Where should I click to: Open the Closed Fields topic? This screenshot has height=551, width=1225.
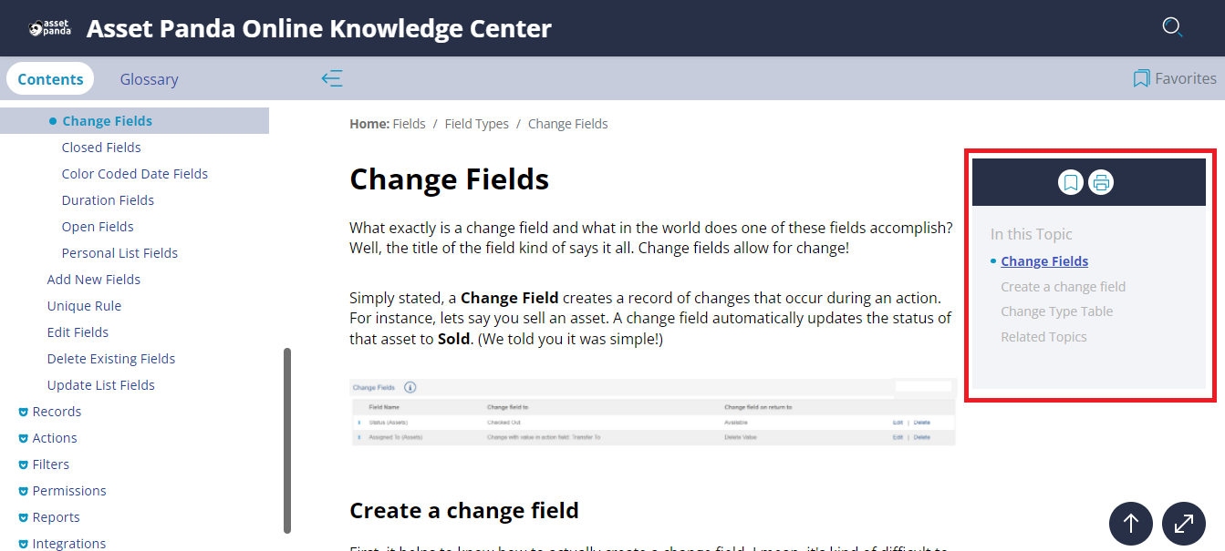pyautogui.click(x=101, y=148)
